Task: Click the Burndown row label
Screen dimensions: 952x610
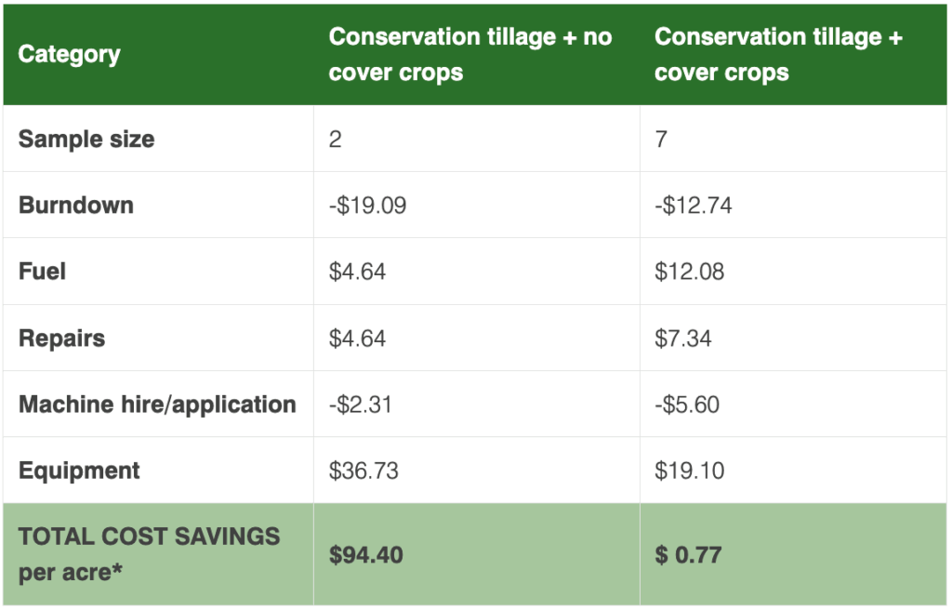Action: (76, 206)
